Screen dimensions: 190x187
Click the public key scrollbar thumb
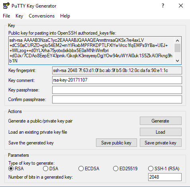coord(177,48)
